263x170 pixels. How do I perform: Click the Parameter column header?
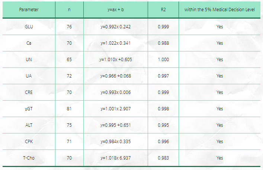coord(29,9)
